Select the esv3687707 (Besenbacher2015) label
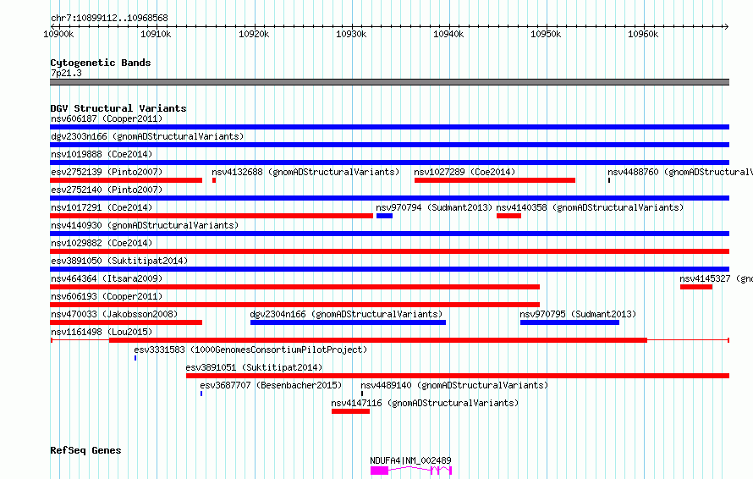The width and height of the screenshot is (753, 479). (271, 385)
